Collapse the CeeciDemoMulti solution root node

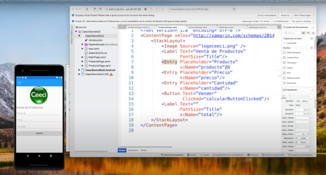click(x=76, y=32)
